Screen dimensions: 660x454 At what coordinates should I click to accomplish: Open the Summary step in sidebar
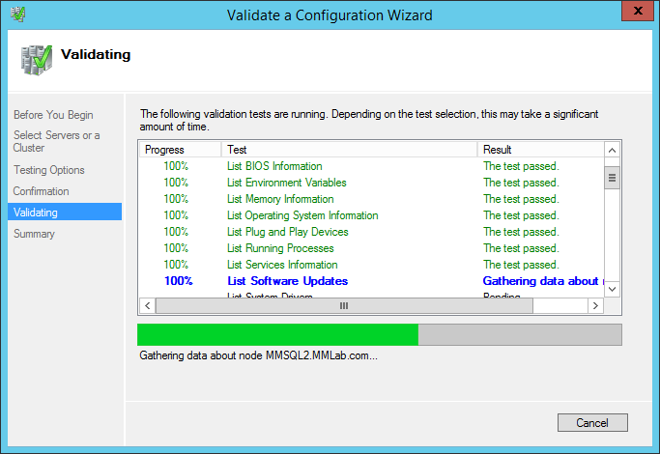tap(35, 234)
